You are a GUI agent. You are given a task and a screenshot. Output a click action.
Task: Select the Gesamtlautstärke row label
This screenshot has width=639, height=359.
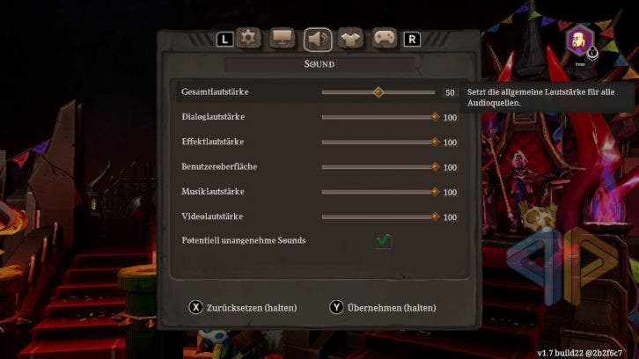[215, 92]
